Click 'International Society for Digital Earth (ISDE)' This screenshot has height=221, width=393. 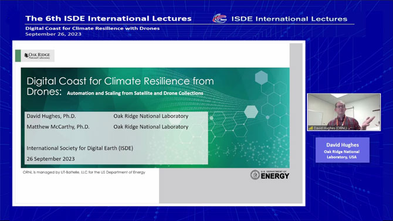coord(80,148)
